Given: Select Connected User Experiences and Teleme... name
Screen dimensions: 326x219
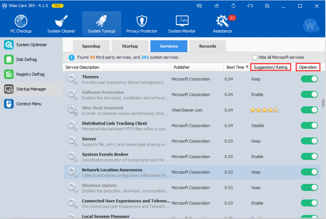Looking at the screenshot, I should coord(126,201).
